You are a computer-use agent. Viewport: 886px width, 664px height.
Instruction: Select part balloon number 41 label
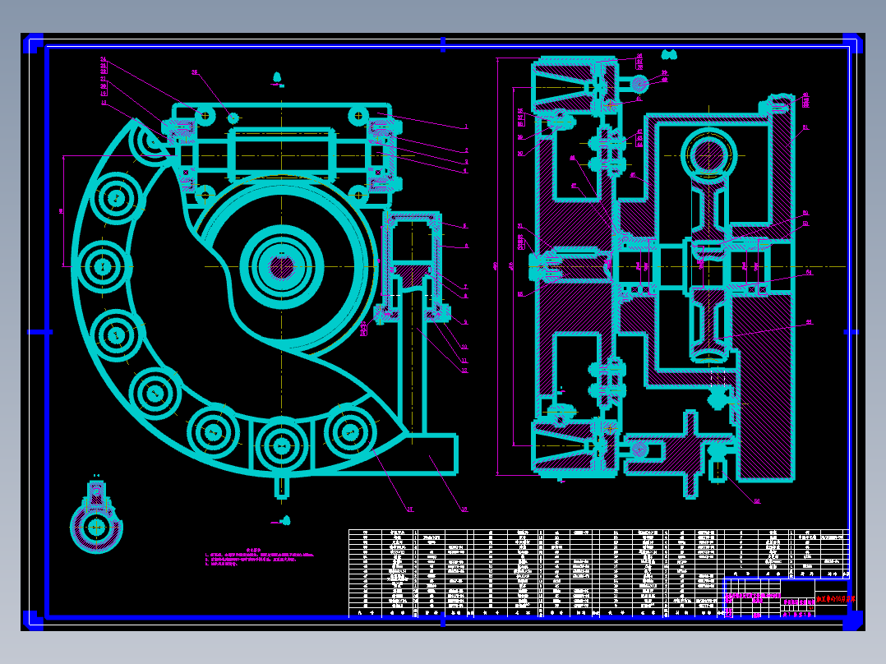click(639, 99)
